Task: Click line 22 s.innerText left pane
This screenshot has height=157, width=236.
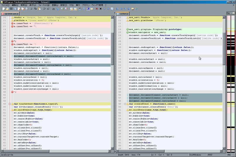Action: tap(33, 23)
